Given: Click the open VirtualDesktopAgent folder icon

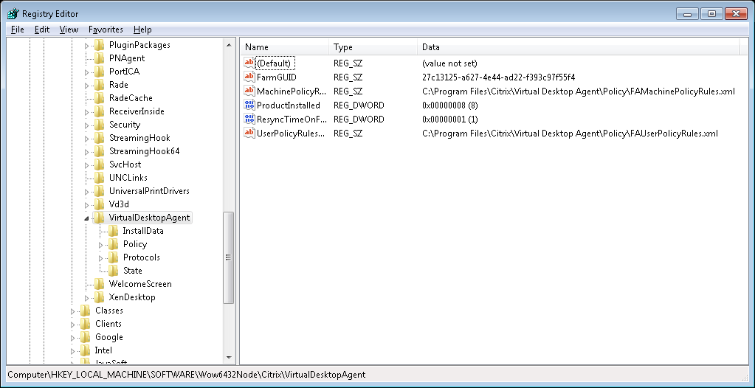Looking at the screenshot, I should coord(99,218).
